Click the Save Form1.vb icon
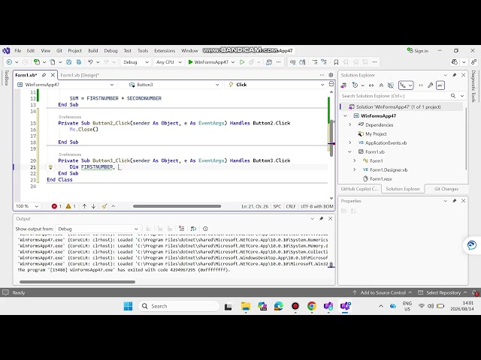481x360 pixels. 68,62
